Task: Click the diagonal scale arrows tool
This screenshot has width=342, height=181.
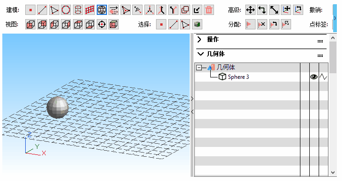Action: click(274, 10)
